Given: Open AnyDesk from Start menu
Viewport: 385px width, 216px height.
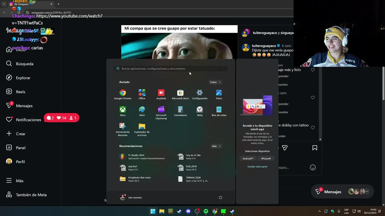Looking at the screenshot, I should click(161, 94).
